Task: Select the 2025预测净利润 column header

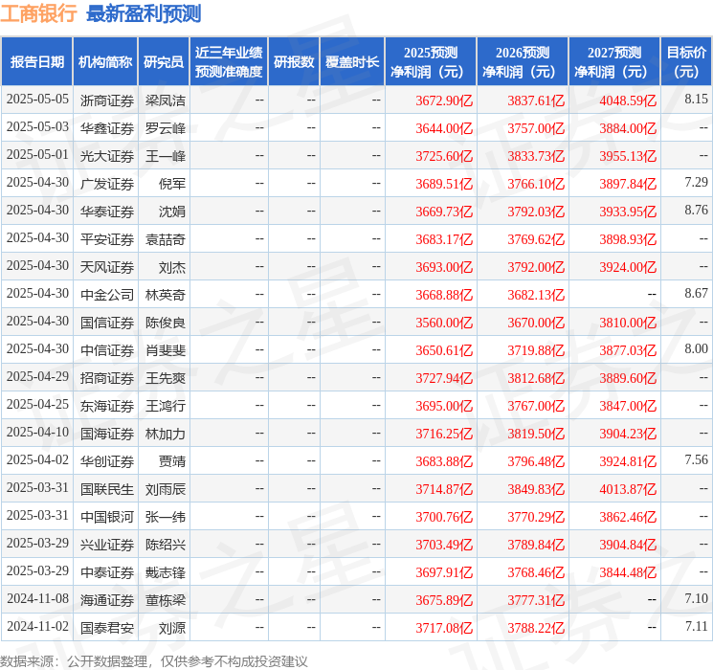Action: [431, 61]
